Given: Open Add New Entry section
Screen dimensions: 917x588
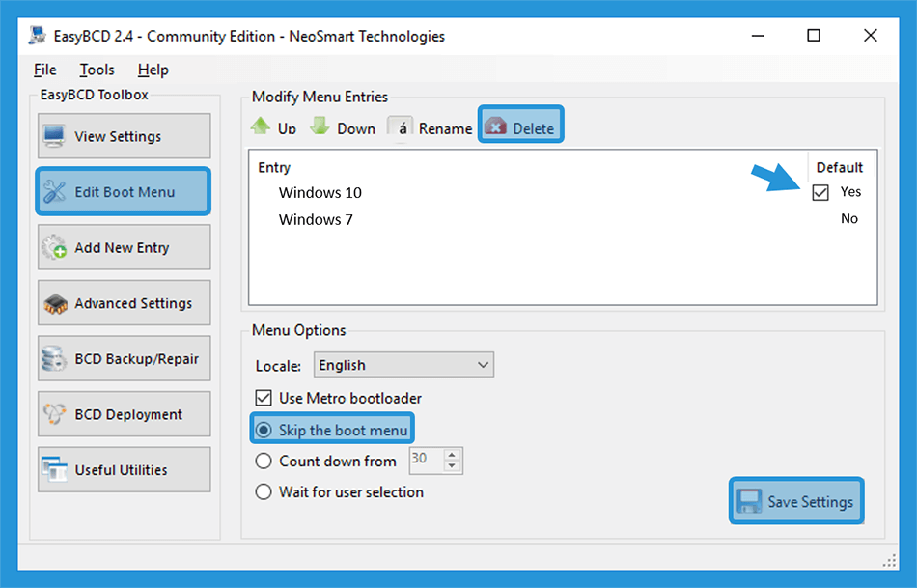Looking at the screenshot, I should (124, 247).
